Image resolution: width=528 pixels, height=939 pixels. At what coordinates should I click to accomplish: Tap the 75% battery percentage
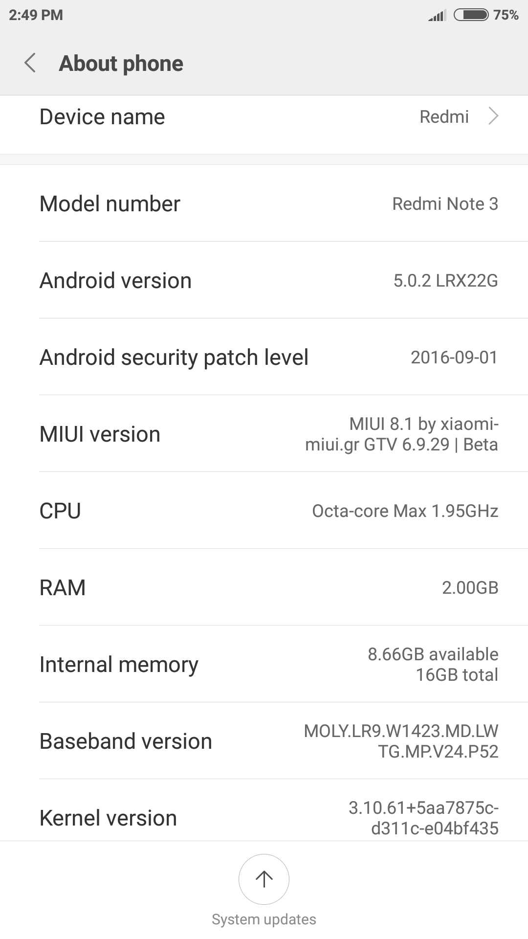[x=506, y=15]
